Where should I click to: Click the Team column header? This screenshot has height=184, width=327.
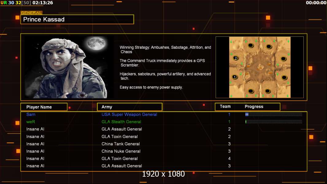point(225,106)
